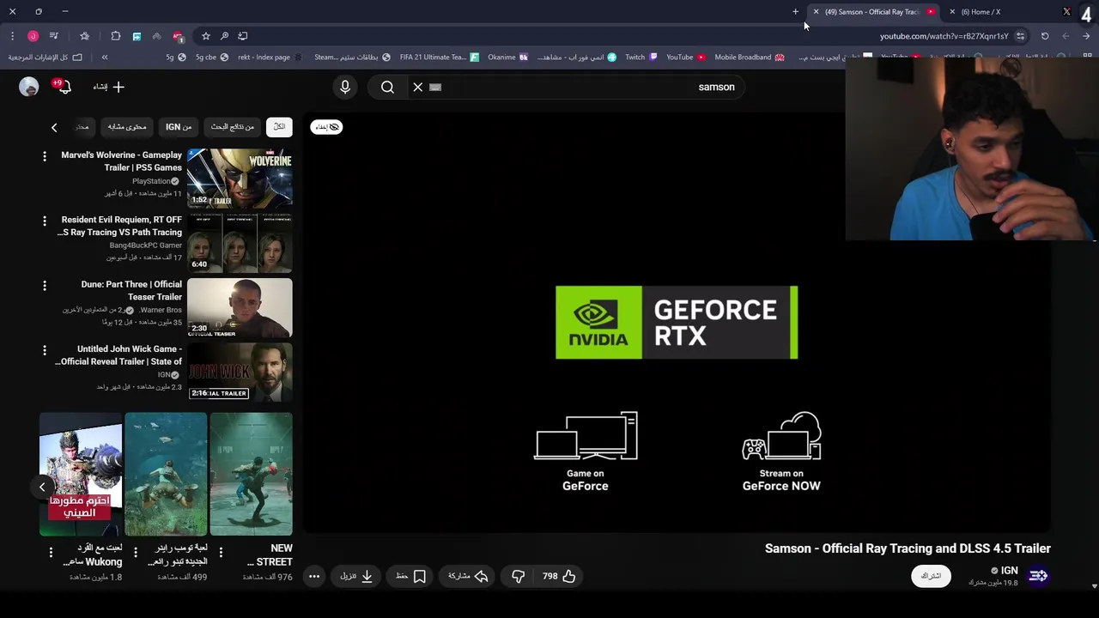The width and height of the screenshot is (1099, 618).
Task: Click 'Untitled John Wick Game' video title
Action: tap(118, 355)
